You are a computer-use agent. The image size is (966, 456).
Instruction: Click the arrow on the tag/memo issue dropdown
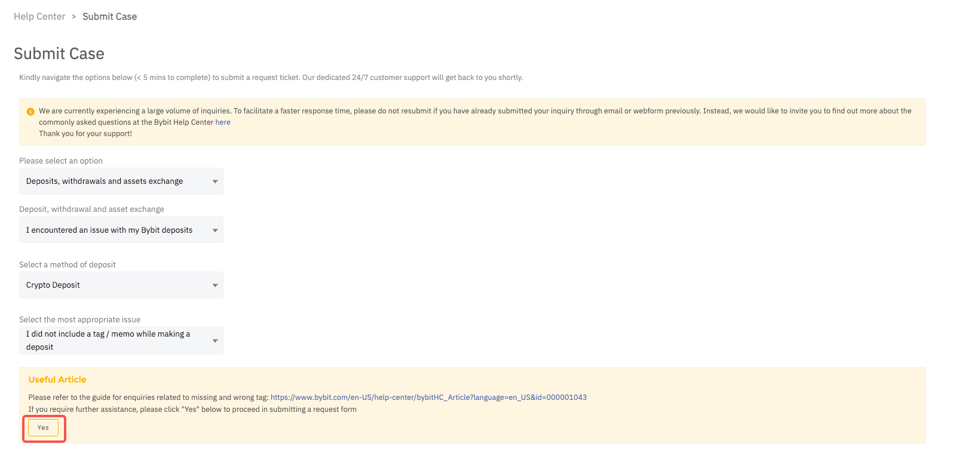click(x=215, y=341)
